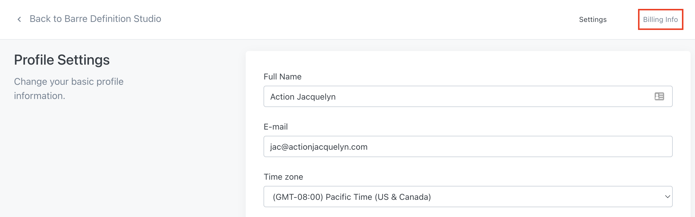Click the jac@actionjacquelyn.com email text
The height and width of the screenshot is (217, 695).
click(319, 147)
